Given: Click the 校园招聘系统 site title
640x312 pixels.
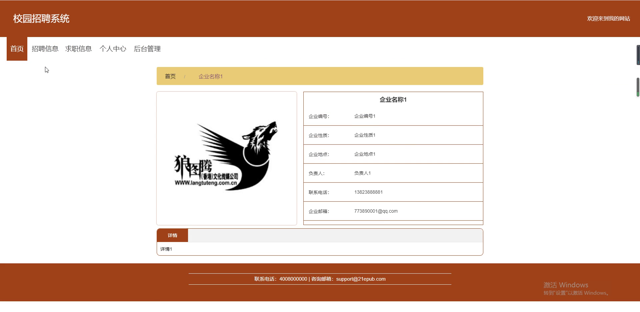Looking at the screenshot, I should tap(41, 19).
